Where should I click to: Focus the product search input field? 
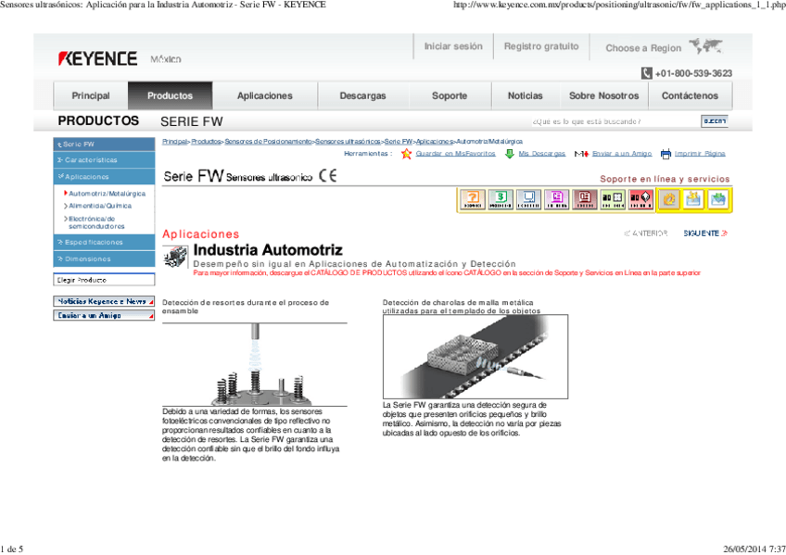[x=614, y=121]
